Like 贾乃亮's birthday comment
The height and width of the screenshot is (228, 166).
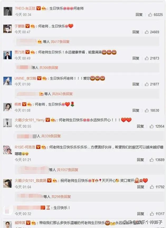[146, 58]
